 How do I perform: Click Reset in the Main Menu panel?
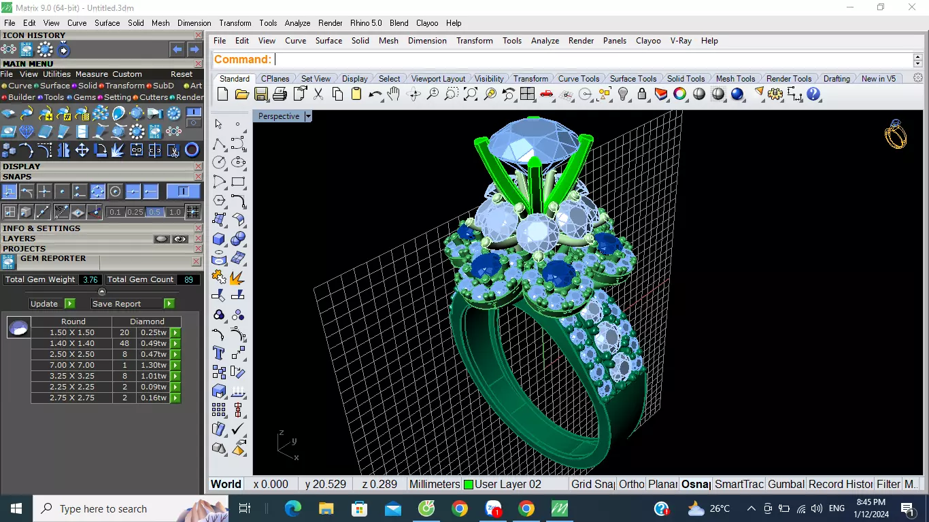(182, 74)
